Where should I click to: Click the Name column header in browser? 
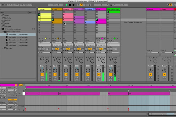click(14, 13)
